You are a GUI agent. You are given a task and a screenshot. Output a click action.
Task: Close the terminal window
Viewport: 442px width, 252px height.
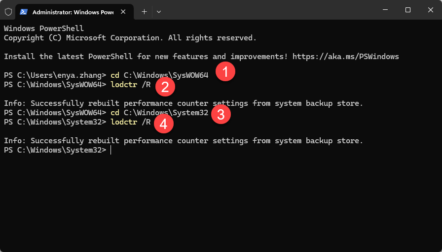tap(430, 10)
